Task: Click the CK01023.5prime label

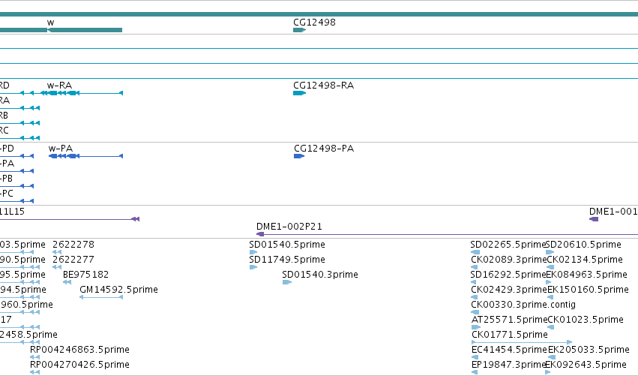Action: [586, 320]
